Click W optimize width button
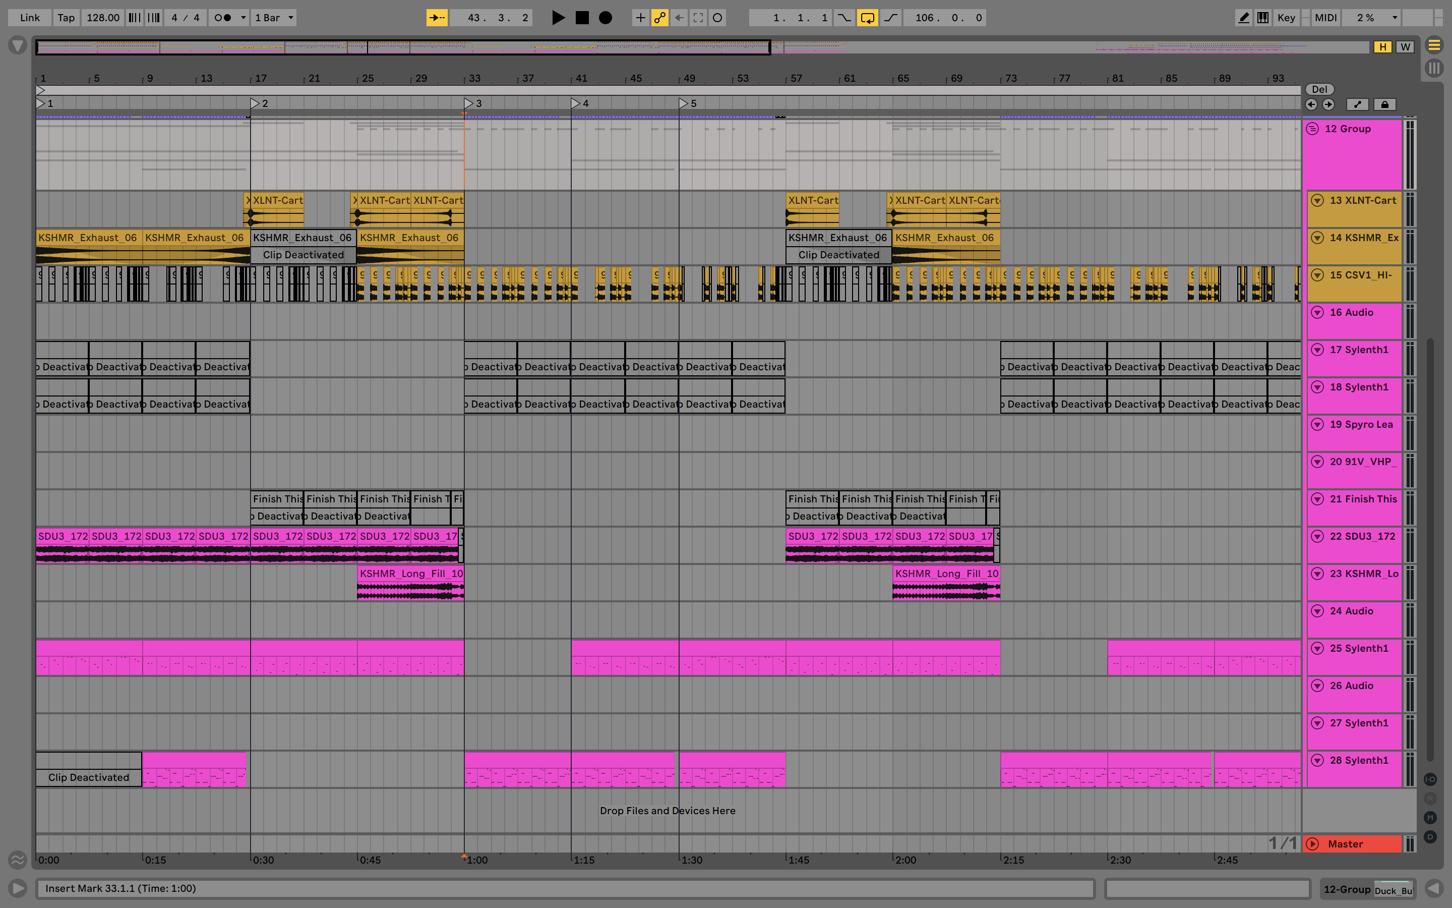The height and width of the screenshot is (908, 1452). [1405, 47]
